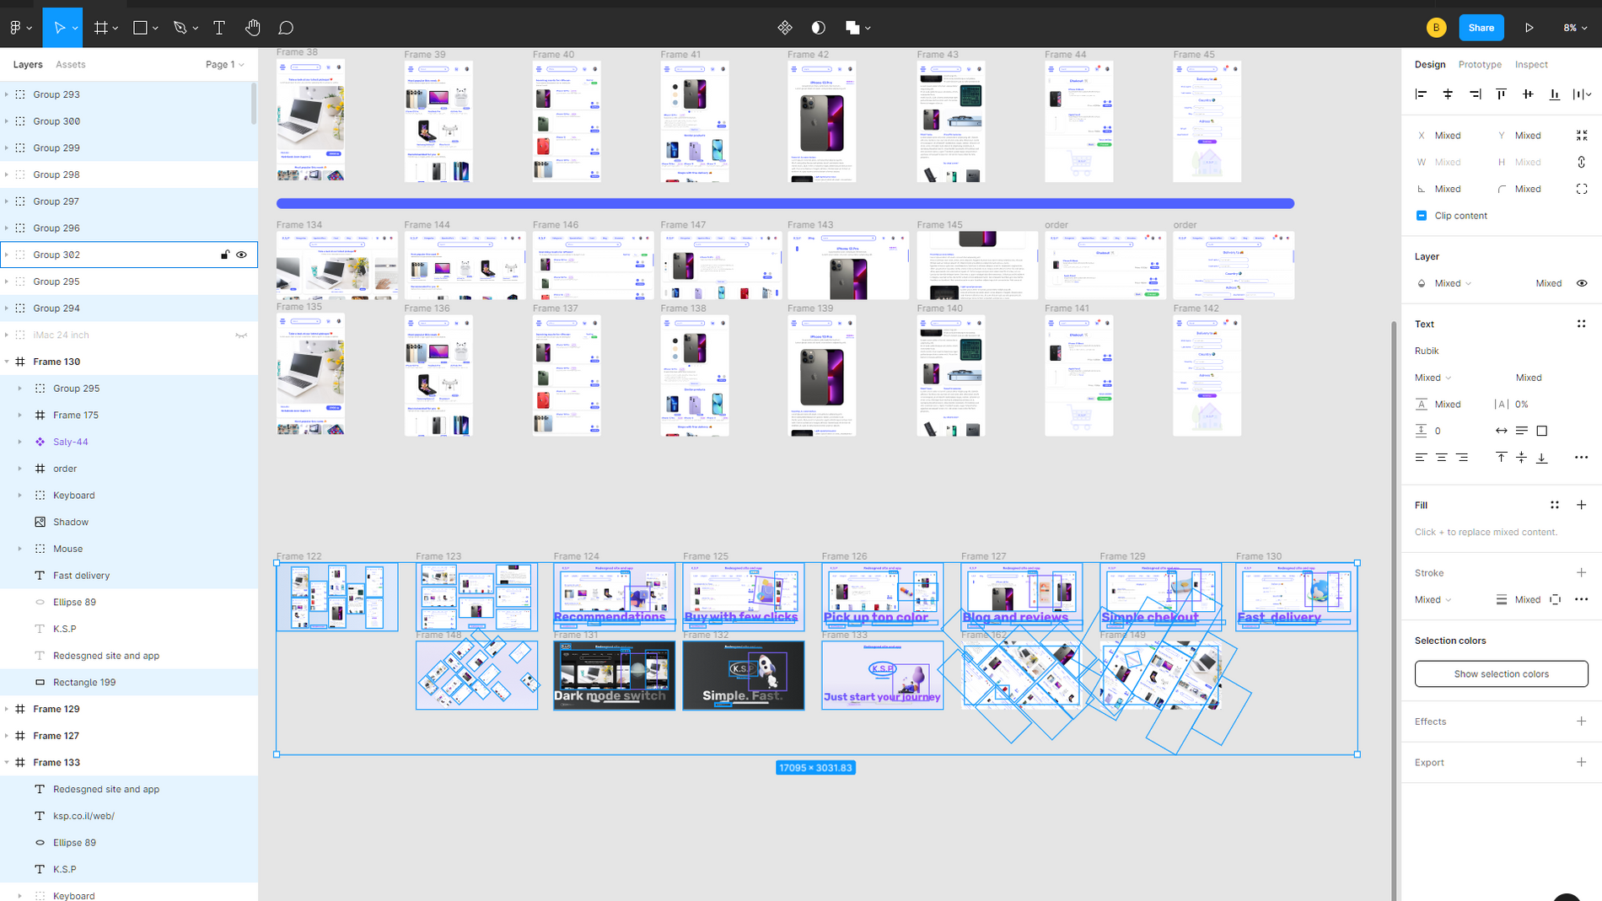Screen dimensions: 1602x901
Task: Toggle Independent corners option
Action: (x=1581, y=189)
